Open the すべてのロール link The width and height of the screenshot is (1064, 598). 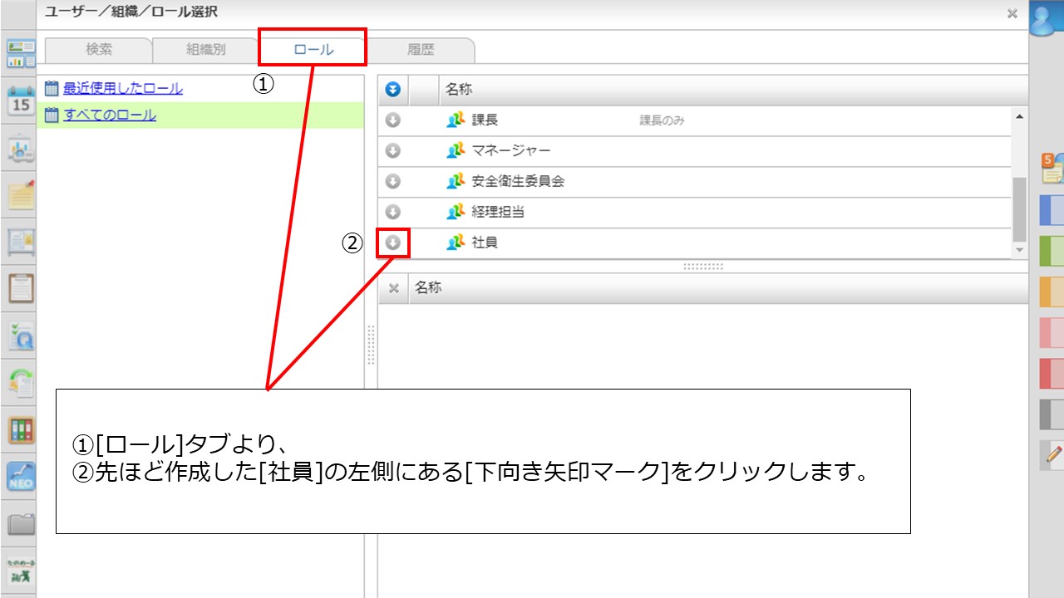tap(110, 115)
